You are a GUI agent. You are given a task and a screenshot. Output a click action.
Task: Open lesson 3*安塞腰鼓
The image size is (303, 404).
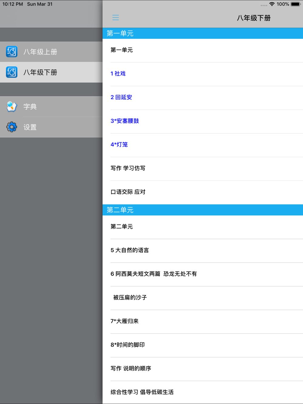point(203,121)
